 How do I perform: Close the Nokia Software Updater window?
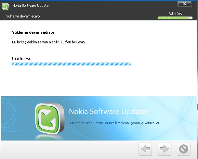[185, 4]
